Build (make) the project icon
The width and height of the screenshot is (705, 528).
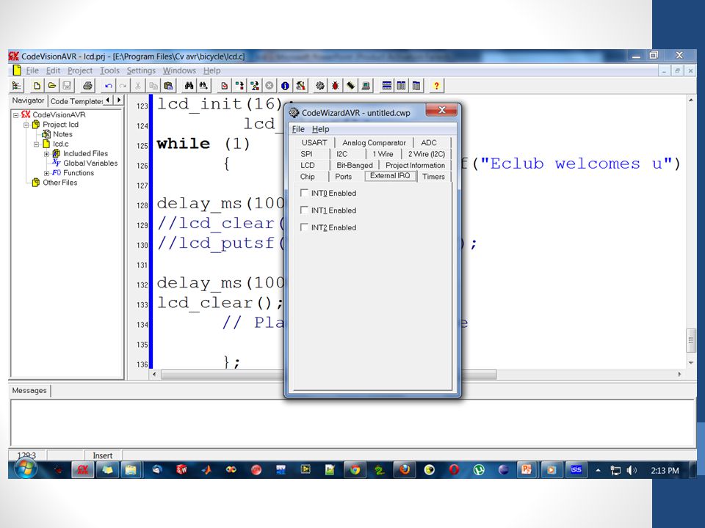(x=255, y=85)
